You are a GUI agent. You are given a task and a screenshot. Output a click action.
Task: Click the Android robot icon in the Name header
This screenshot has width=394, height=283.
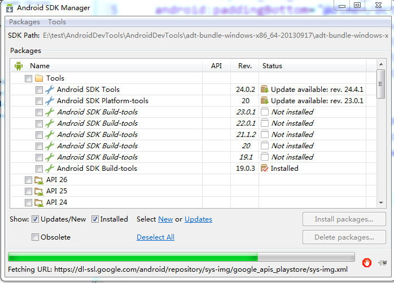[x=19, y=66]
